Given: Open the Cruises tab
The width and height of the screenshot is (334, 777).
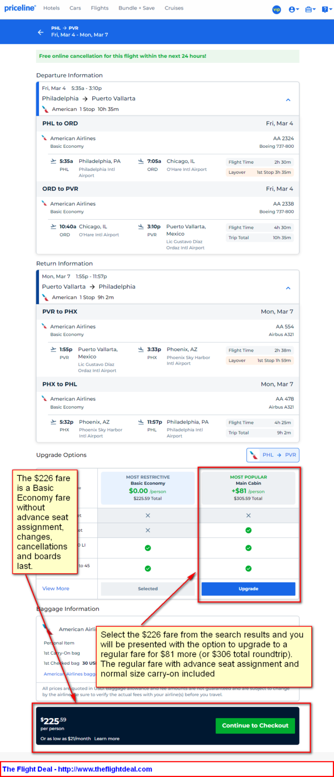Looking at the screenshot, I should (x=174, y=8).
